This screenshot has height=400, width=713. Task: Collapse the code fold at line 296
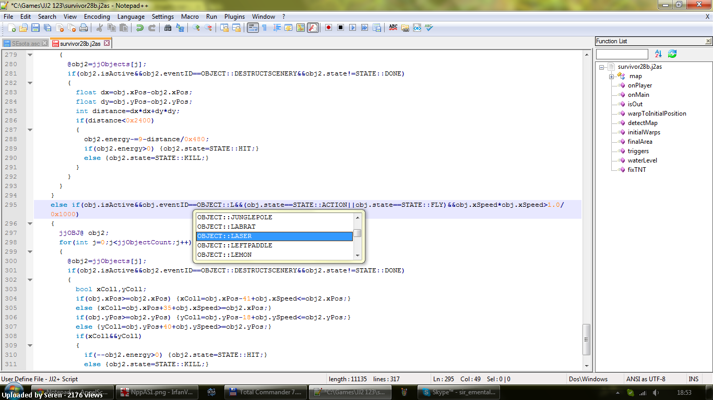(30, 223)
